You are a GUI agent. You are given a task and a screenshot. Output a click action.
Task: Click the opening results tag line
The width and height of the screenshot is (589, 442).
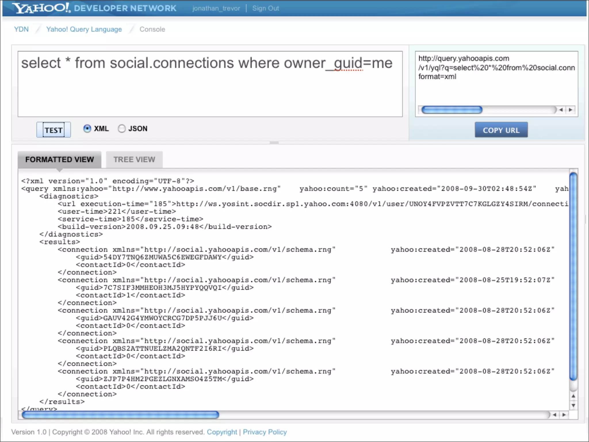click(60, 242)
